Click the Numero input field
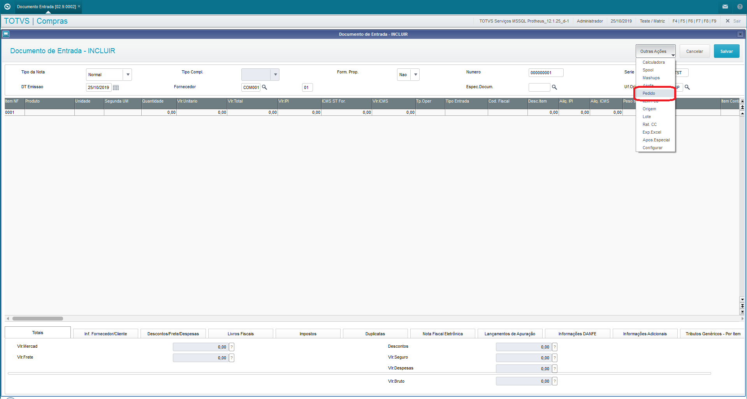The image size is (747, 399). pos(546,73)
